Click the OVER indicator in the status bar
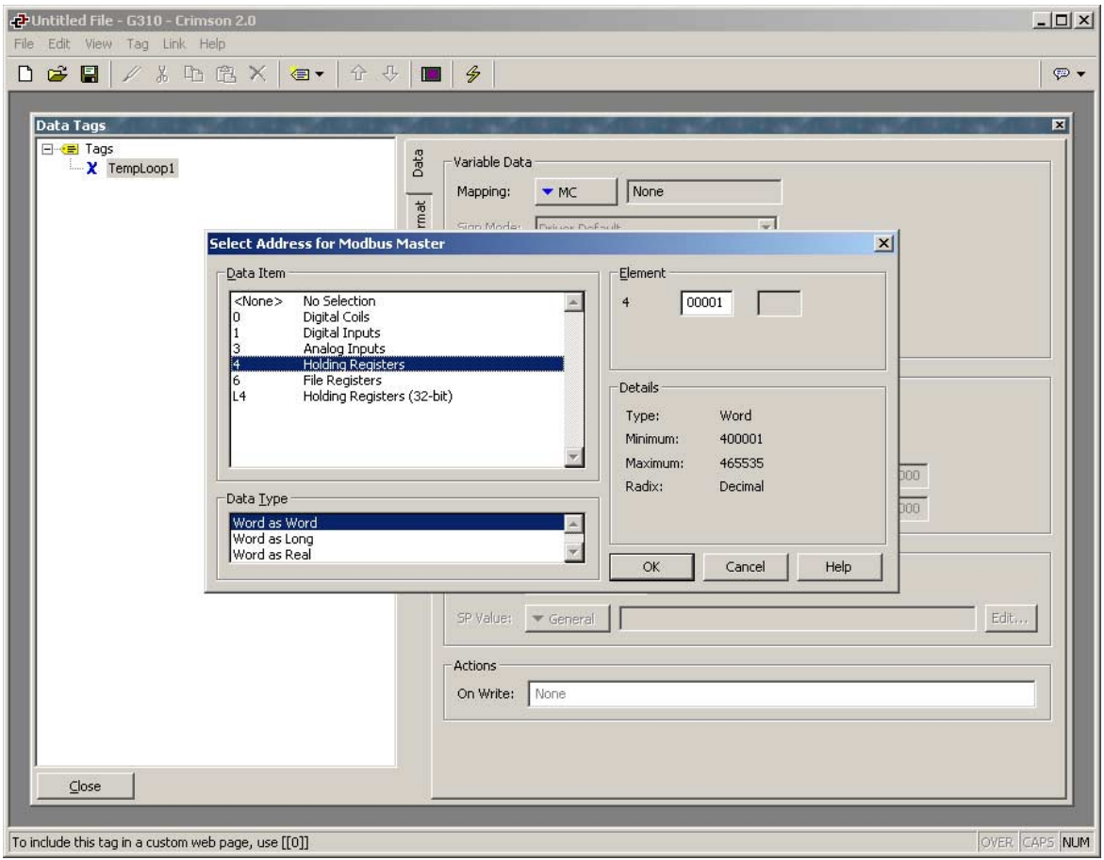 pyautogui.click(x=997, y=842)
